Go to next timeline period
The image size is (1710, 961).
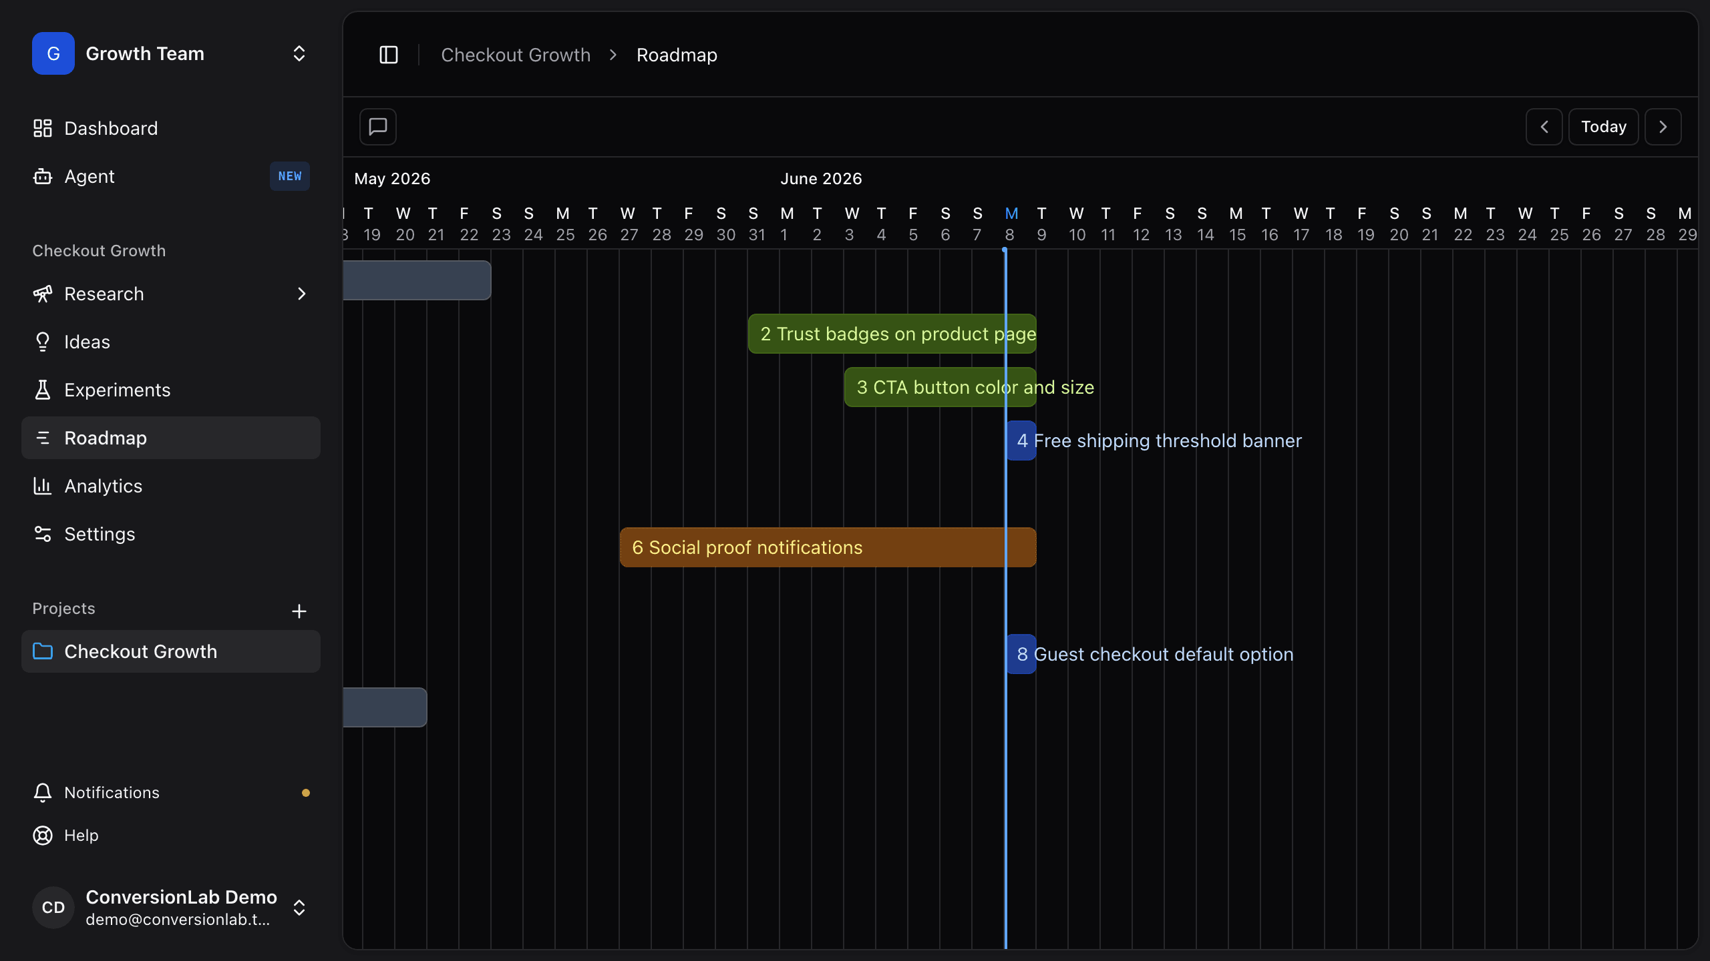1663,127
